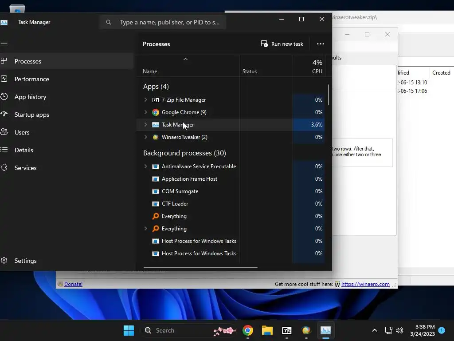This screenshot has height=341, width=454.
Task: Click the Services puzzle icon
Action: pos(4,167)
